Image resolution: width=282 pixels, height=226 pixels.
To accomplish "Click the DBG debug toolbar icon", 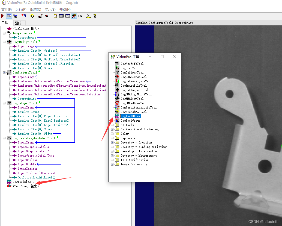I will [80, 16].
